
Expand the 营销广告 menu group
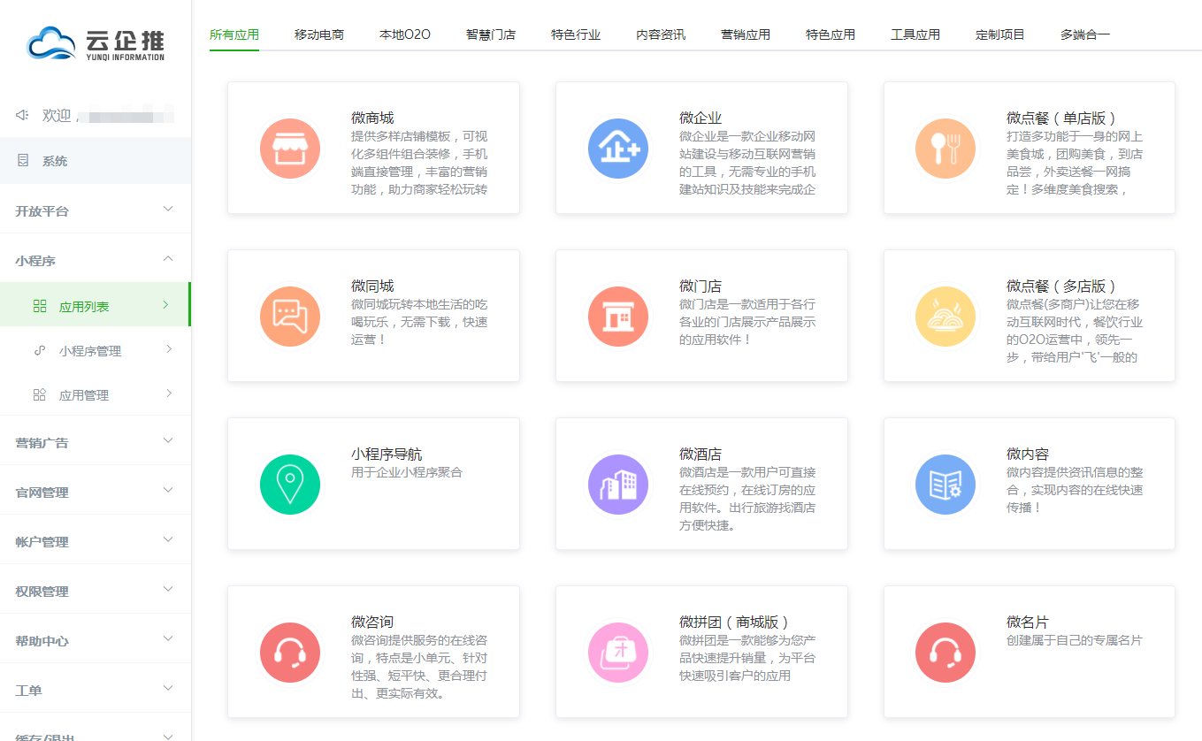point(95,443)
